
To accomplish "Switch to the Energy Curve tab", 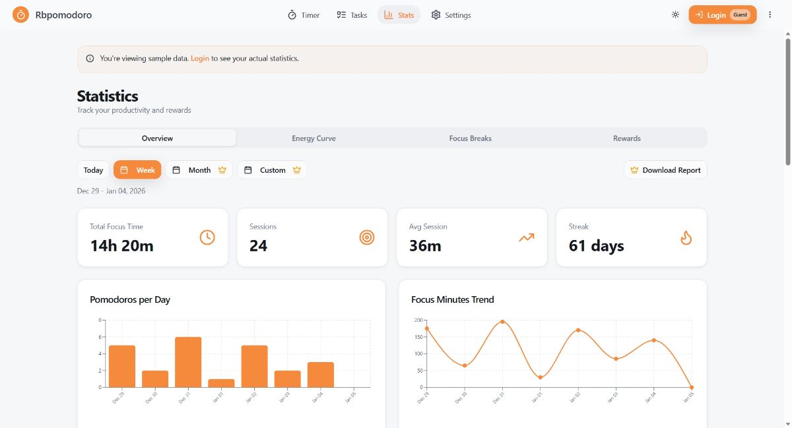I will [x=313, y=138].
